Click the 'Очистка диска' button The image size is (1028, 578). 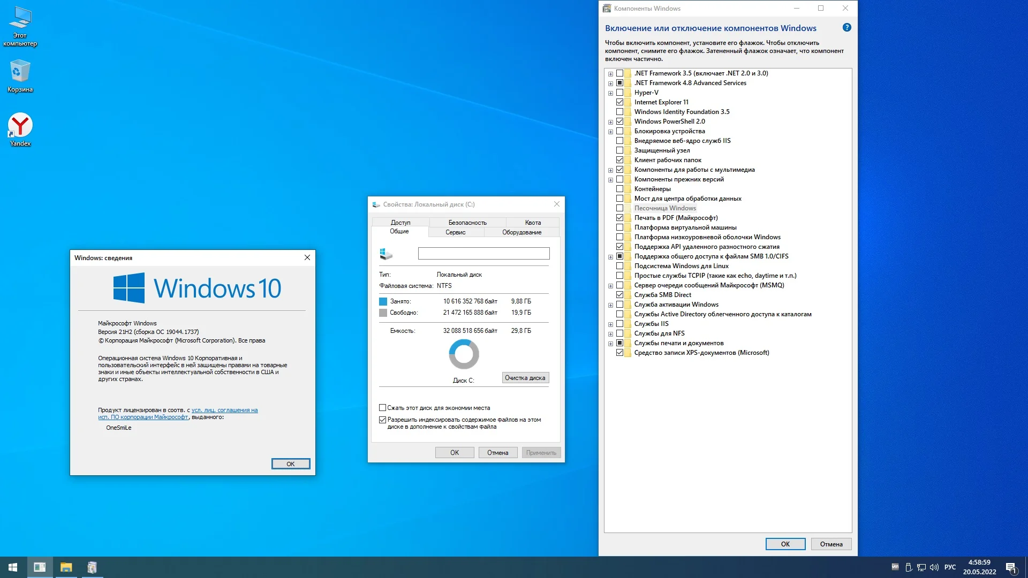pos(525,378)
